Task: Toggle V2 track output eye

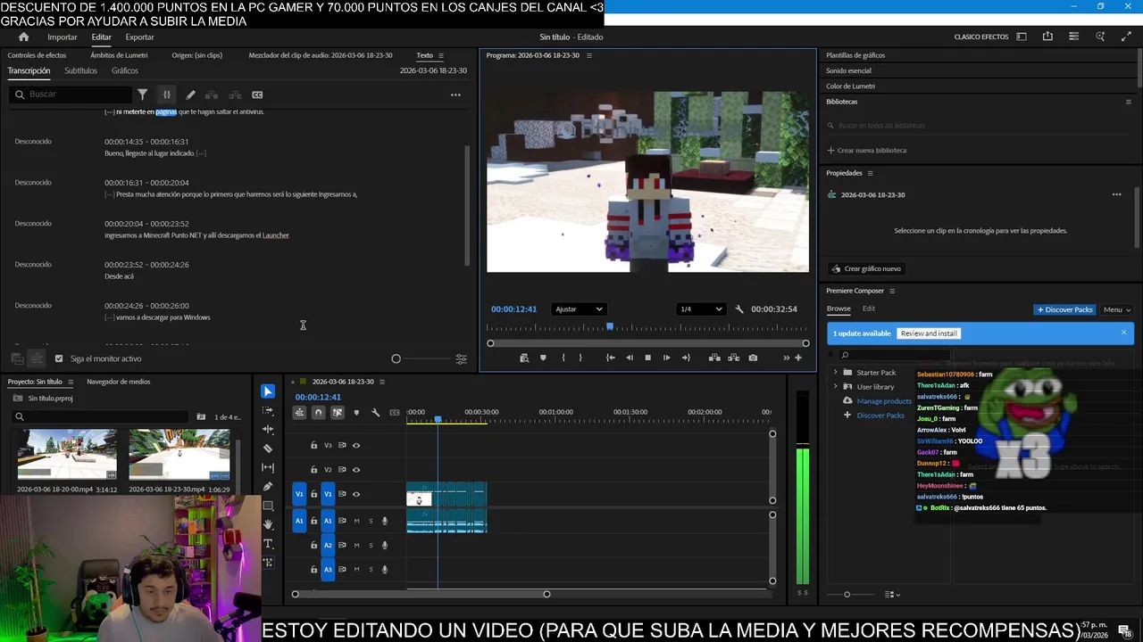Action: pos(356,469)
